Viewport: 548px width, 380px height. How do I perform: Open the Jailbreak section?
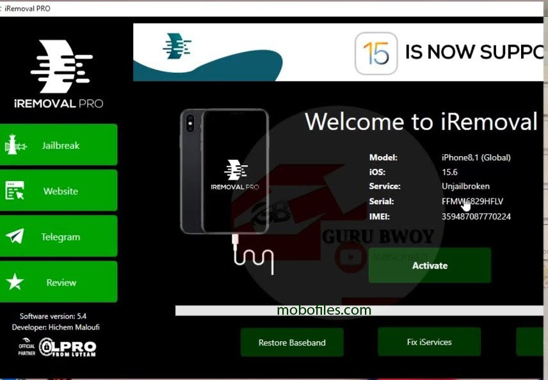point(58,145)
